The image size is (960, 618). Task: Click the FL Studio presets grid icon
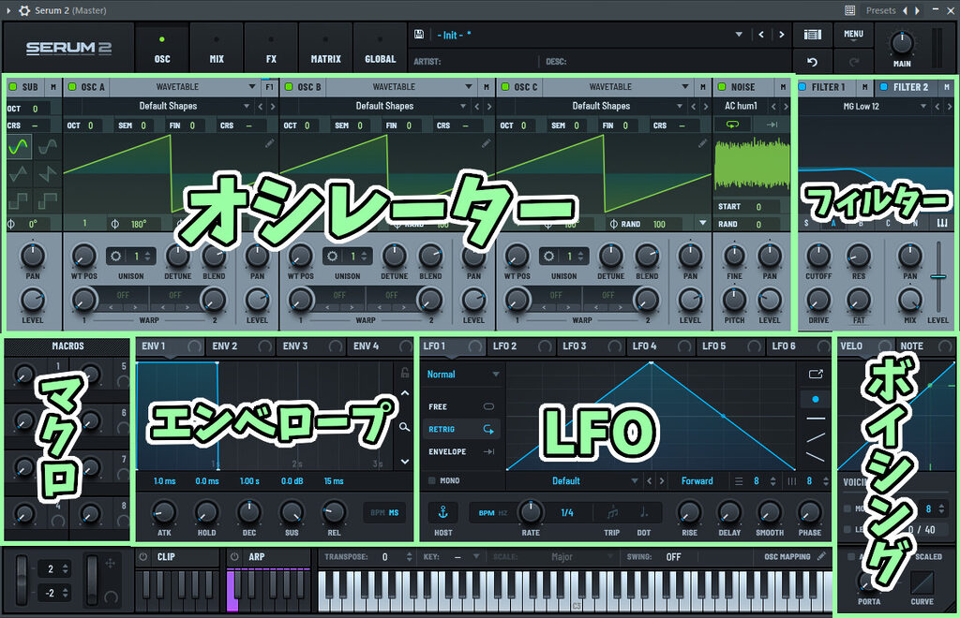coord(849,10)
